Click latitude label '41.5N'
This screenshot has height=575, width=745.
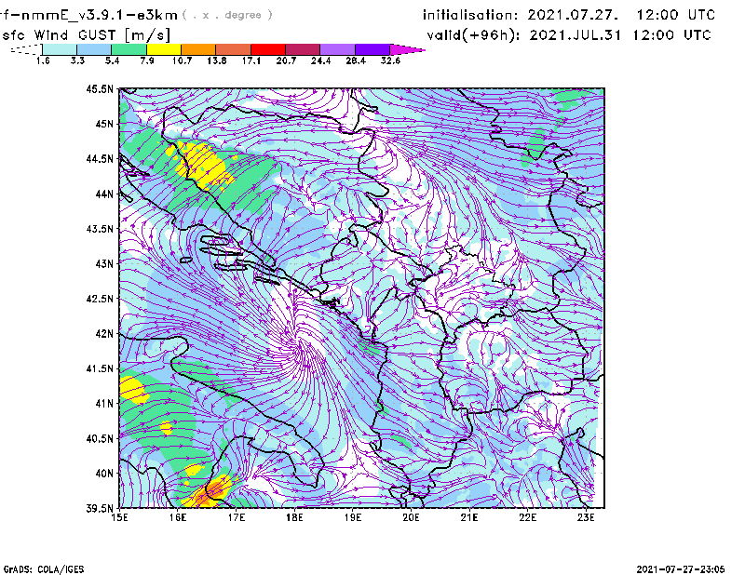click(100, 368)
